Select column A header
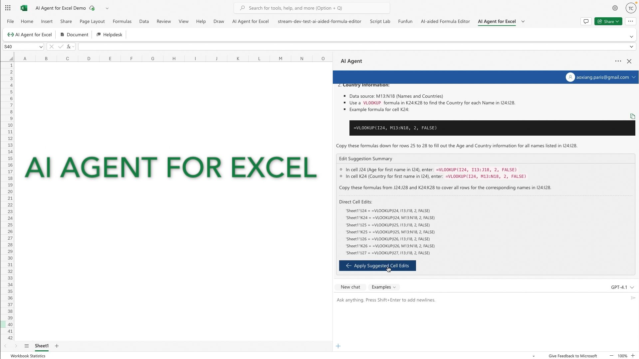The width and height of the screenshot is (639, 359). tap(25, 59)
